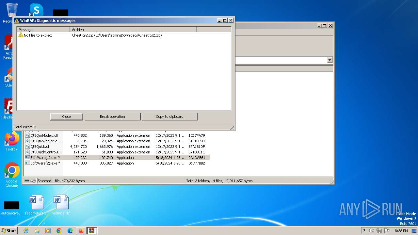Open the volume control in system tray
Viewport: 418px width, 235px height.
pos(371,231)
